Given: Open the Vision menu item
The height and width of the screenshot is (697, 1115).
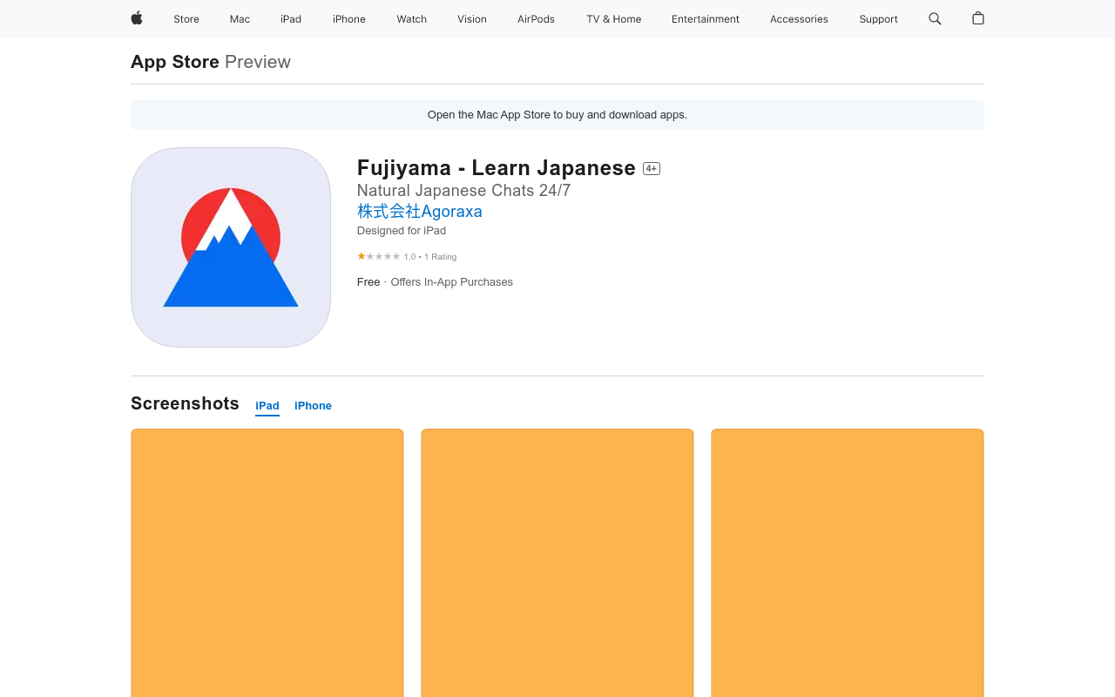Looking at the screenshot, I should [472, 19].
